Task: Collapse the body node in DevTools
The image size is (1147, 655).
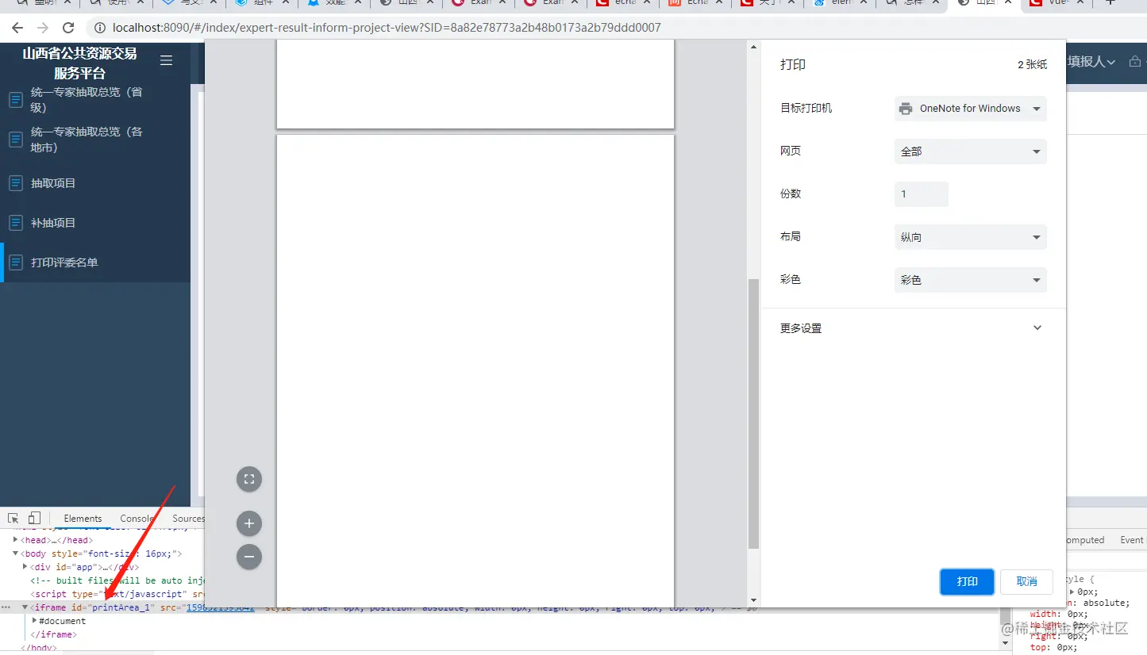Action: pyautogui.click(x=15, y=553)
